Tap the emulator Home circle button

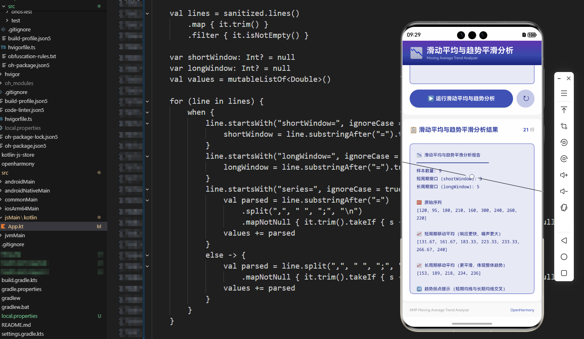(564, 257)
